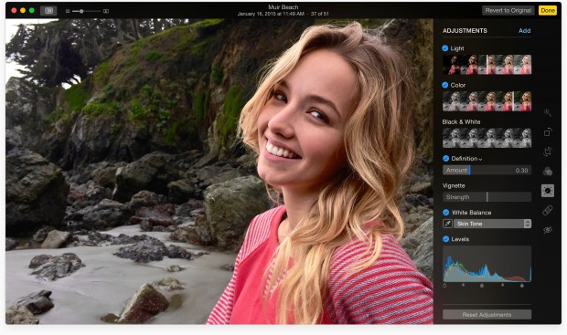The width and height of the screenshot is (567, 335).
Task: Click the Levels black point handle
Action: pyautogui.click(x=444, y=286)
